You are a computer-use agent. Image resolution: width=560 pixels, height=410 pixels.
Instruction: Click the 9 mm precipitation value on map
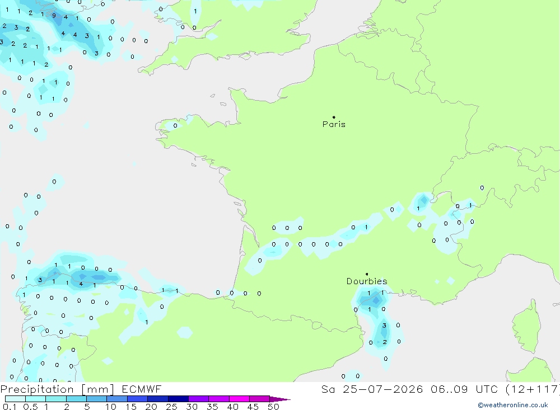coord(54,15)
